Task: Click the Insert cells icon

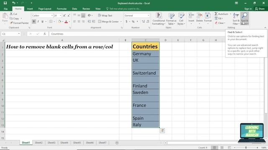Action: click(x=191, y=16)
